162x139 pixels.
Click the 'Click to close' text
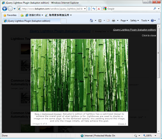click(149, 36)
